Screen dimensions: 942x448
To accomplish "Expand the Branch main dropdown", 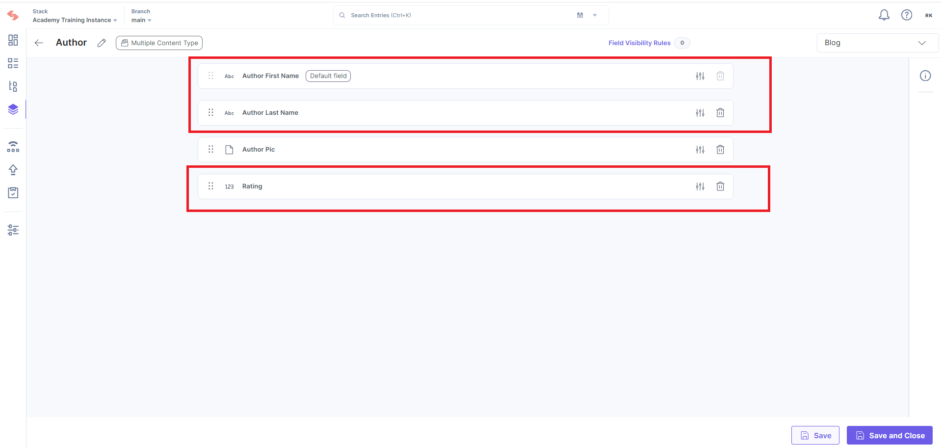I will (x=141, y=20).
